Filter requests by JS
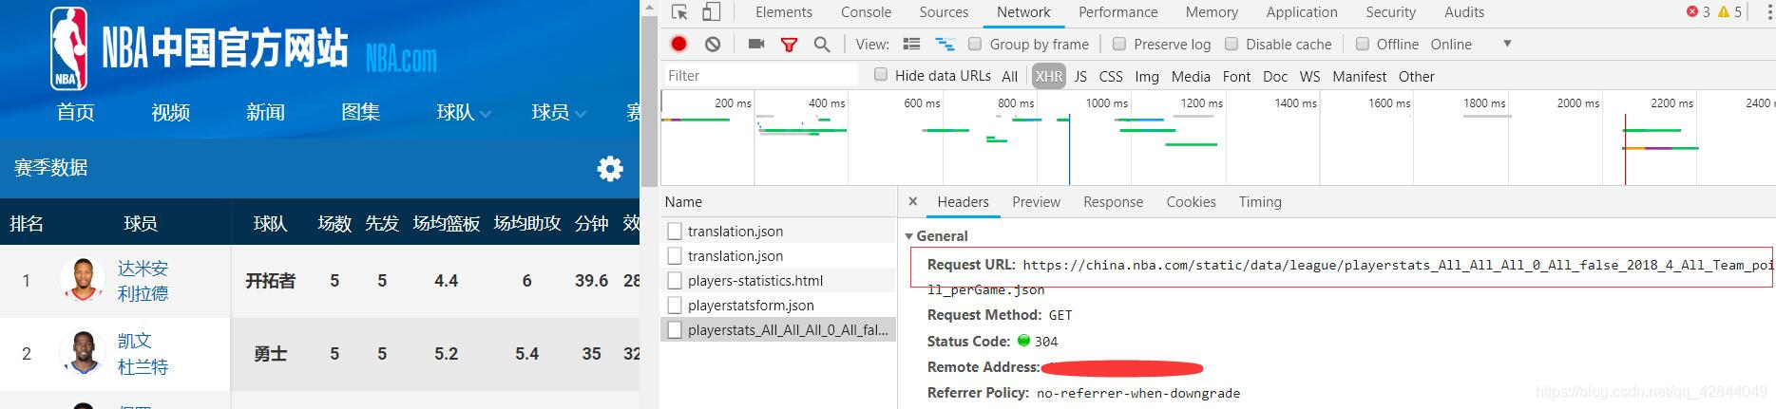This screenshot has width=1776, height=409. pos(1080,76)
